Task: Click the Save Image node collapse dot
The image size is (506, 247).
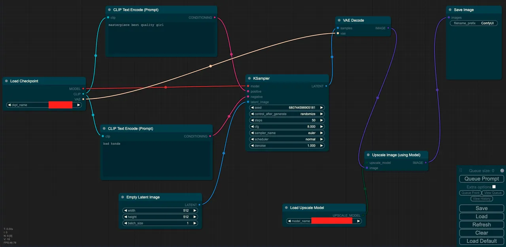Action: click(450, 10)
